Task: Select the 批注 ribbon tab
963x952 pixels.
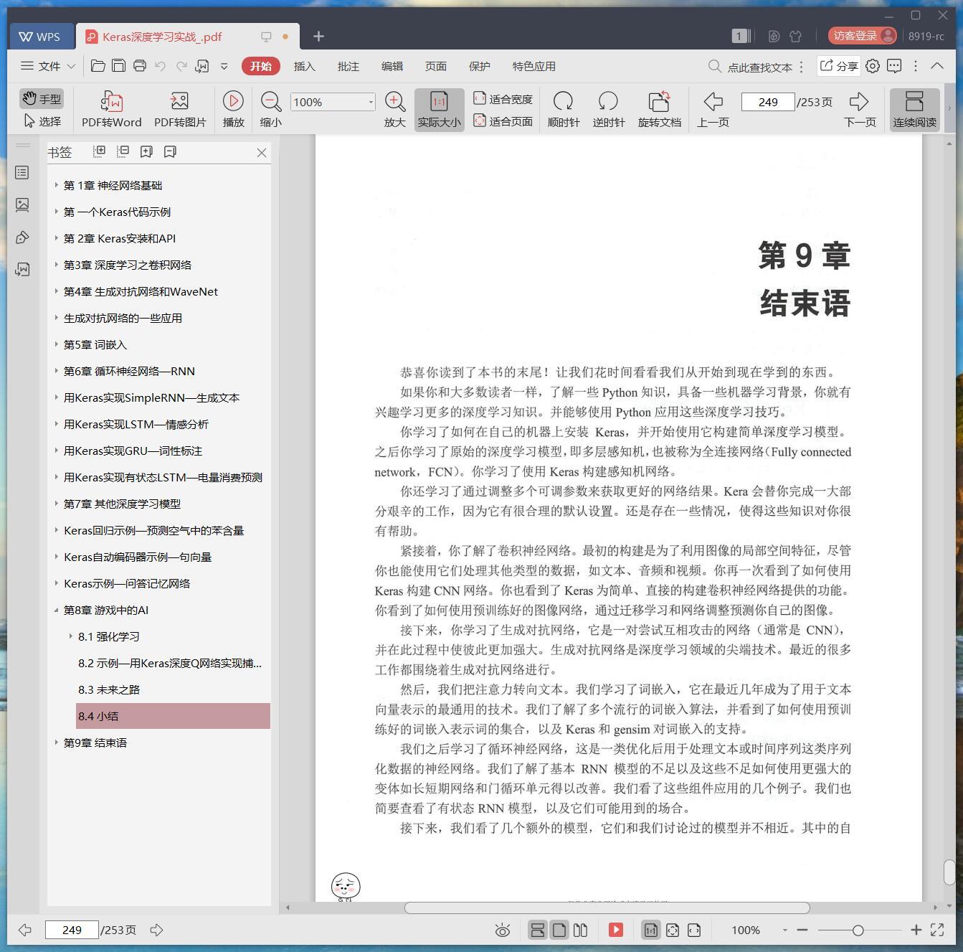Action: (x=348, y=66)
